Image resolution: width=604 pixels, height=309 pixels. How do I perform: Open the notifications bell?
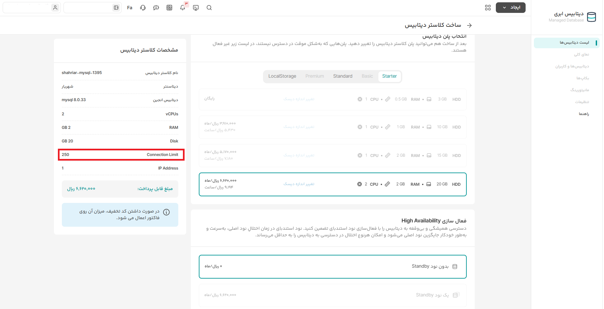coord(183,8)
